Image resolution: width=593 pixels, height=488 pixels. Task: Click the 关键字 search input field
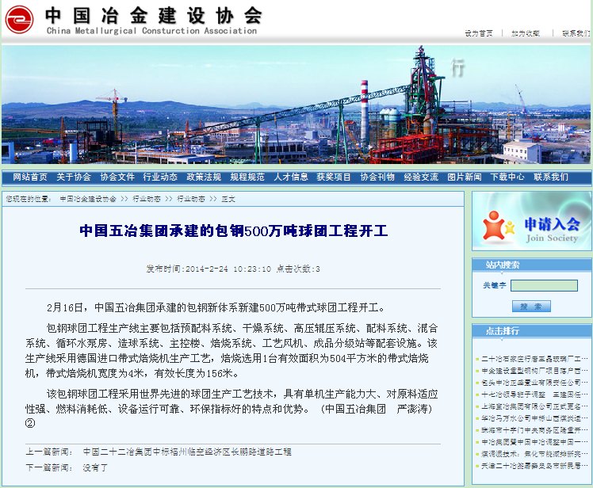pyautogui.click(x=544, y=285)
